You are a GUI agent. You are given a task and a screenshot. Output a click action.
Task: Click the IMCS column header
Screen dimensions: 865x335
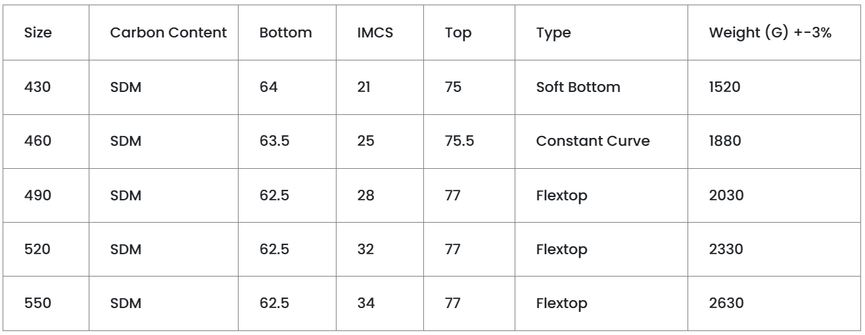[370, 33]
